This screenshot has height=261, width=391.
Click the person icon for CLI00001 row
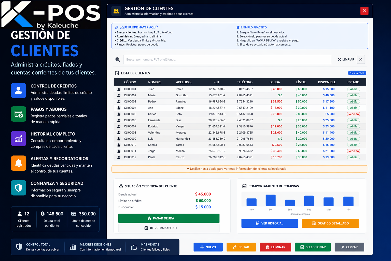click(119, 89)
